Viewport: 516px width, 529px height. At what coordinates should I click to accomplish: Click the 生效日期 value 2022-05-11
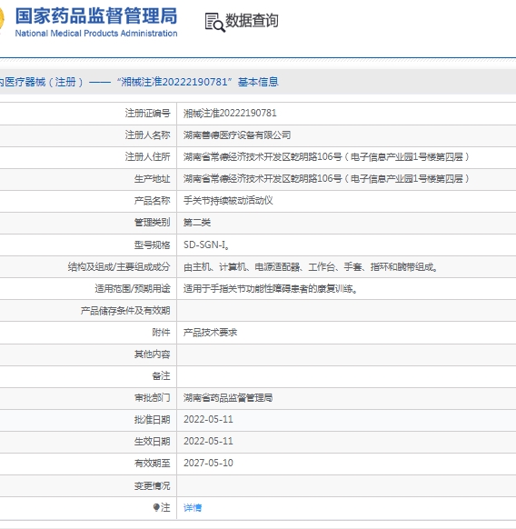[x=208, y=441]
